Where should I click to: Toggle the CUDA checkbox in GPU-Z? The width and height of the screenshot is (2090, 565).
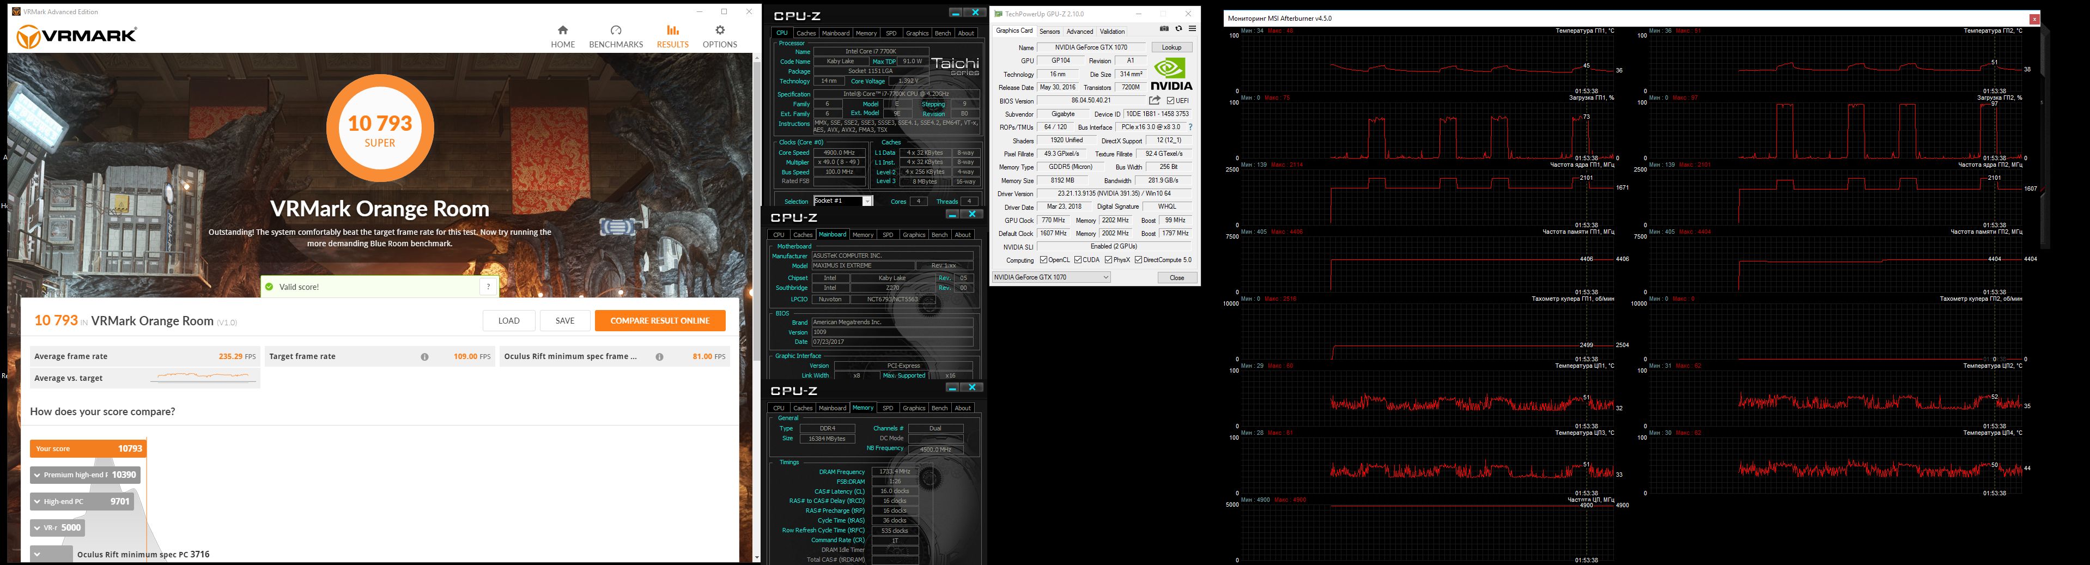pyautogui.click(x=1078, y=260)
